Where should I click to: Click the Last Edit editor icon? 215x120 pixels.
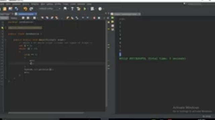tap(23, 18)
